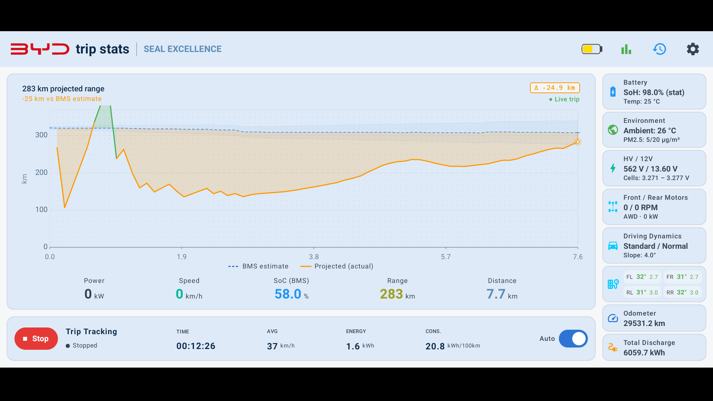Toggle the Auto trip tracking switch
Image resolution: width=713 pixels, height=401 pixels.
(573, 339)
